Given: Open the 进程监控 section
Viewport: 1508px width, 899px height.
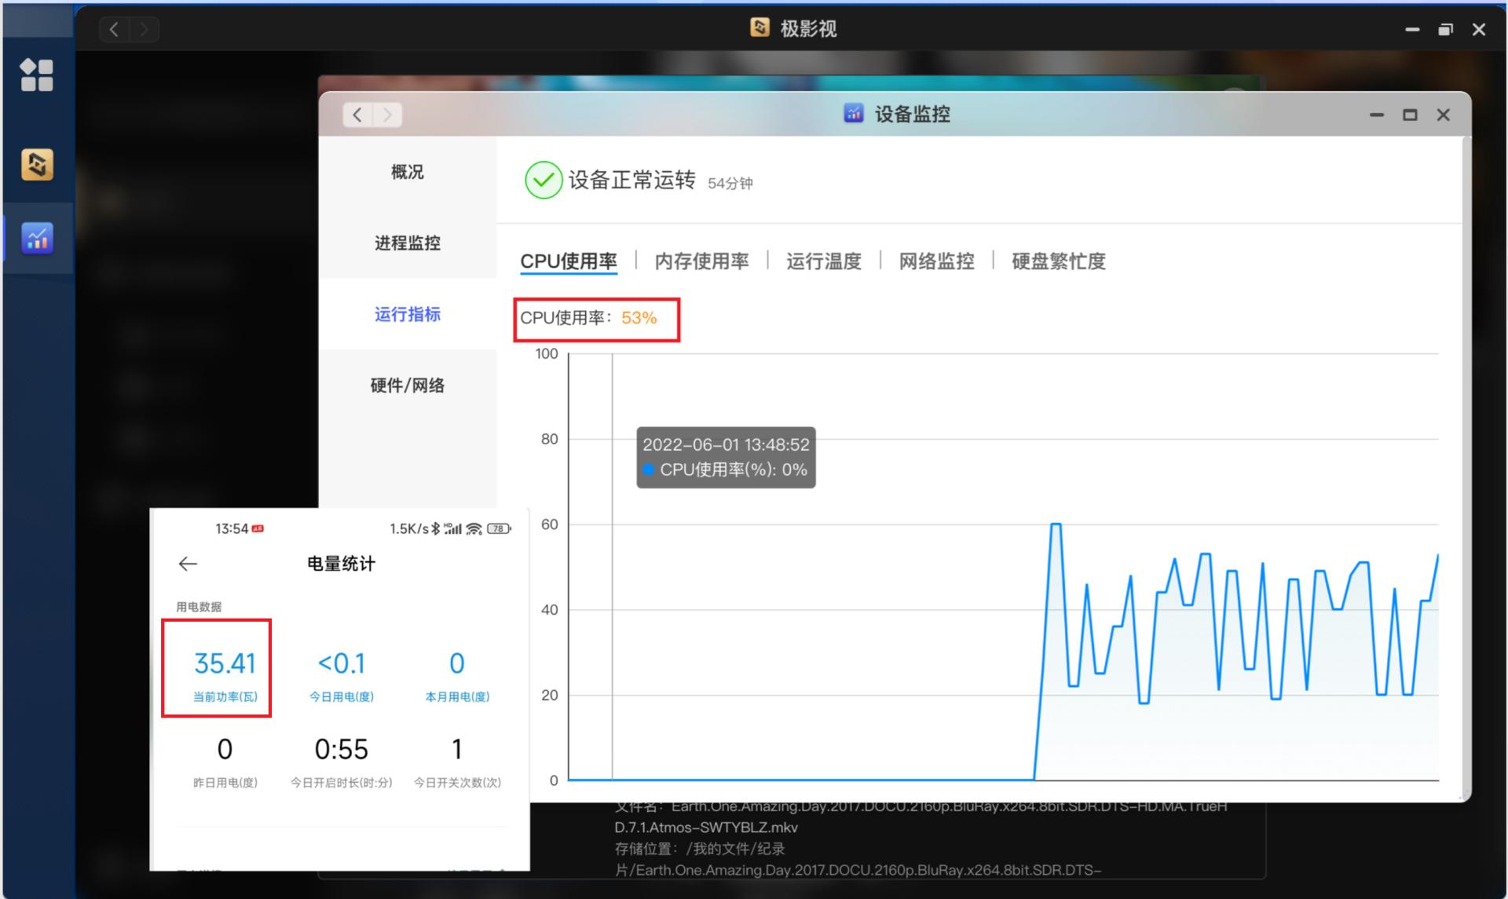Looking at the screenshot, I should point(410,243).
